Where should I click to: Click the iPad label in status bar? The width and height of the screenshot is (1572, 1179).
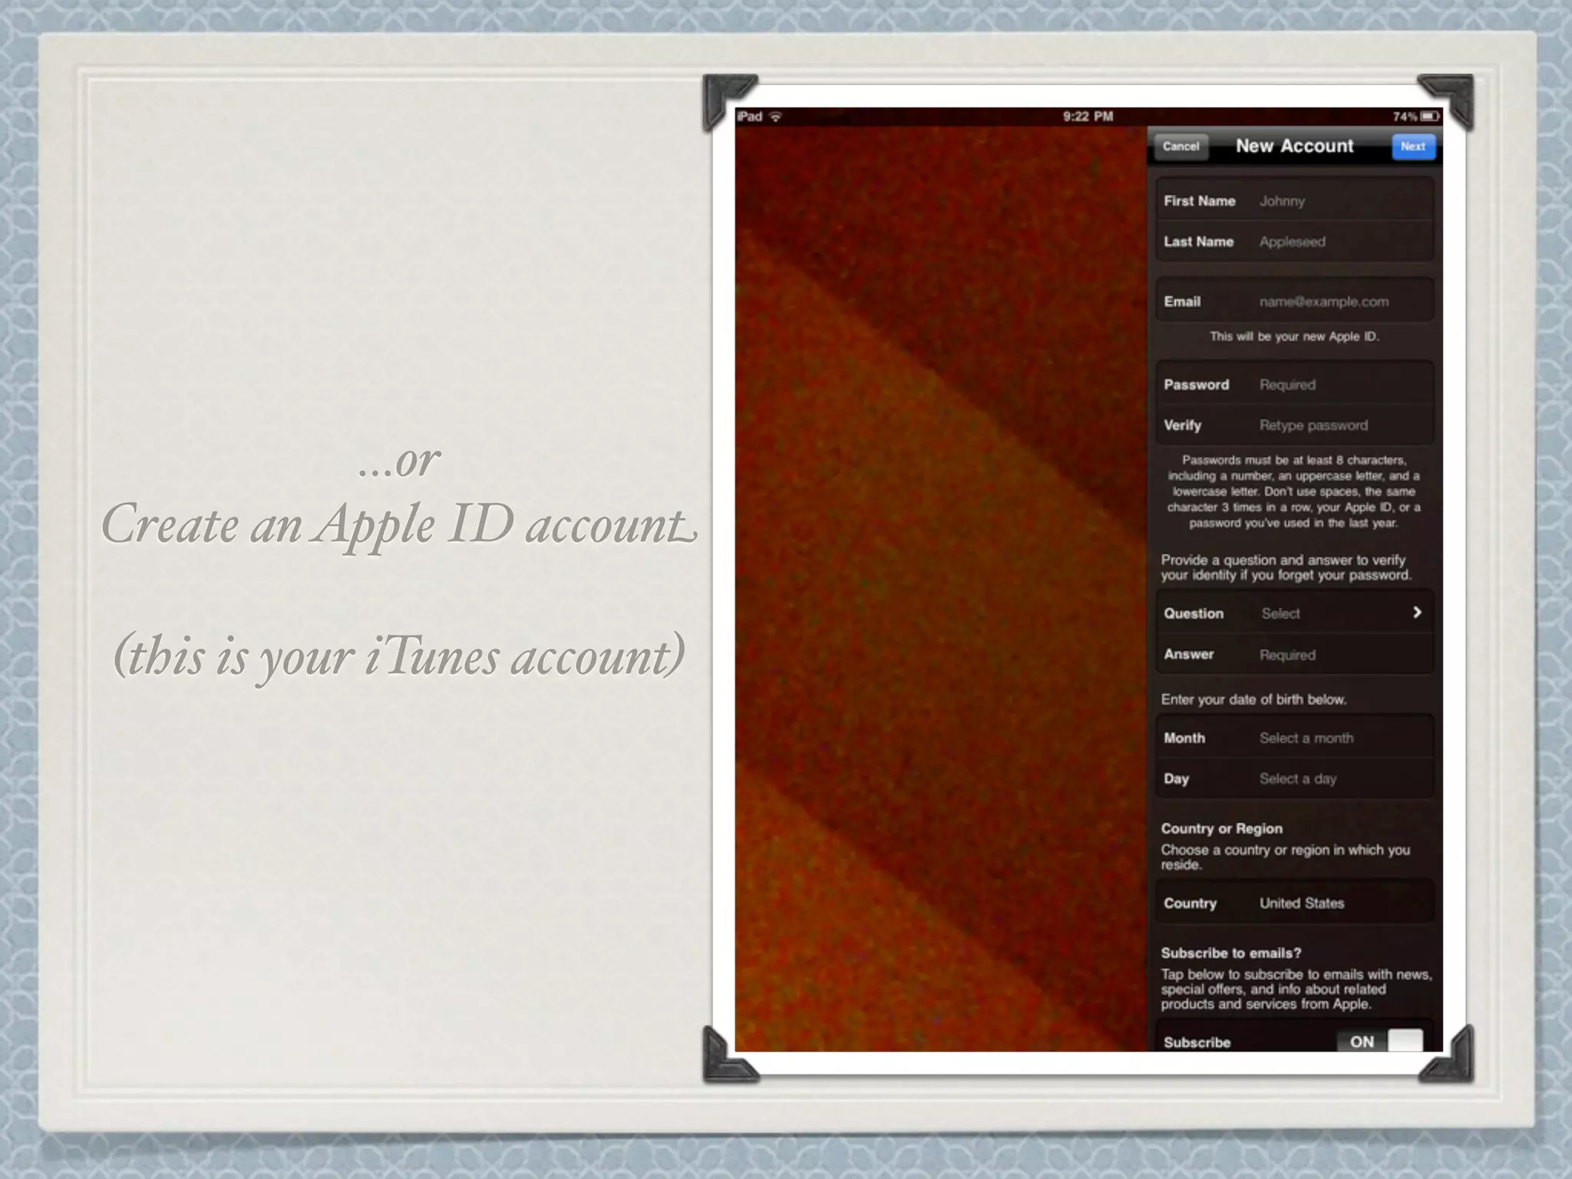coord(750,117)
